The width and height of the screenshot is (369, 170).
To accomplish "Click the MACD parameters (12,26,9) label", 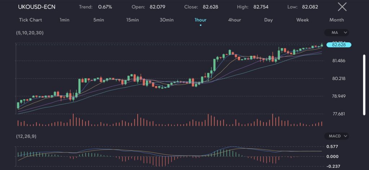I will pyautogui.click(x=26, y=136).
